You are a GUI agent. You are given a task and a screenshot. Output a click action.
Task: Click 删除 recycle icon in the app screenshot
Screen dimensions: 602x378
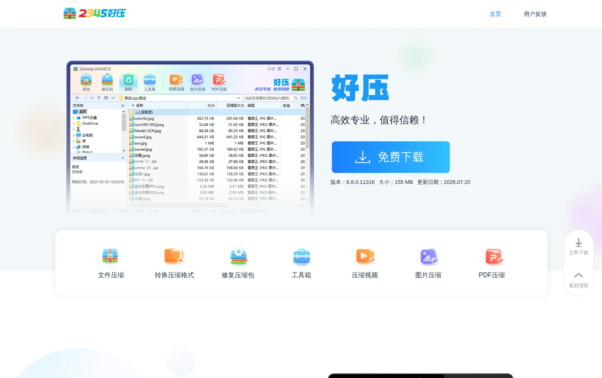coord(129,80)
